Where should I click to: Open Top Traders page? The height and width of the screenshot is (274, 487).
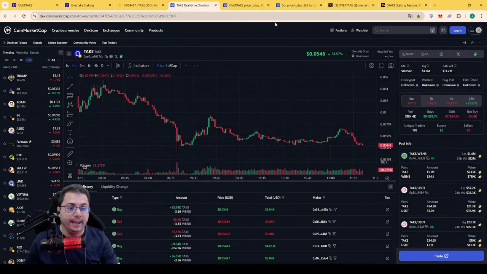click(x=109, y=43)
